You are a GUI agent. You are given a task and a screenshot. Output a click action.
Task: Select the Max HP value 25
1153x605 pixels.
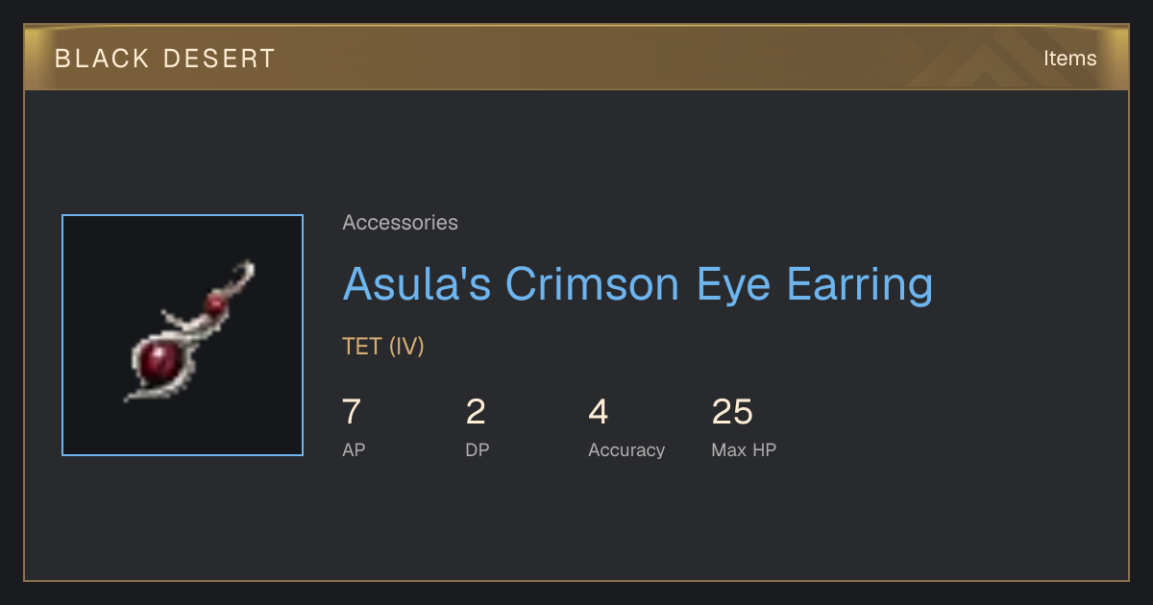(x=732, y=412)
